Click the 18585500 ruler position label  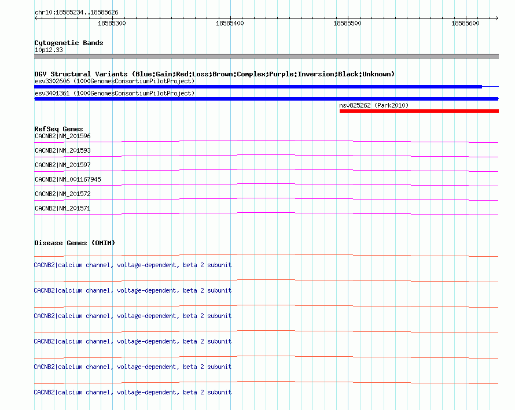[347, 23]
